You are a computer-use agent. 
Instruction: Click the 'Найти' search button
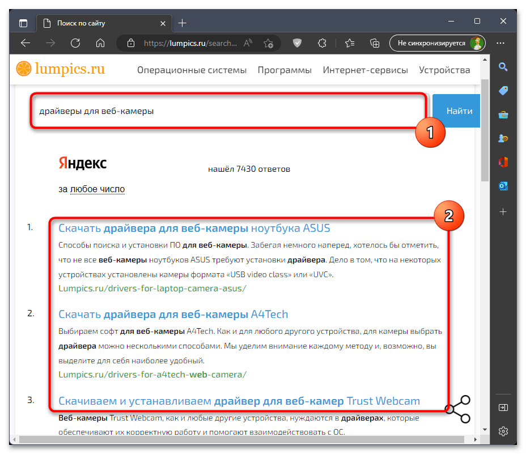click(x=456, y=111)
